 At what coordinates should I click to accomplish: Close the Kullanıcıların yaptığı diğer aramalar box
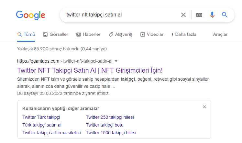tap(204, 107)
